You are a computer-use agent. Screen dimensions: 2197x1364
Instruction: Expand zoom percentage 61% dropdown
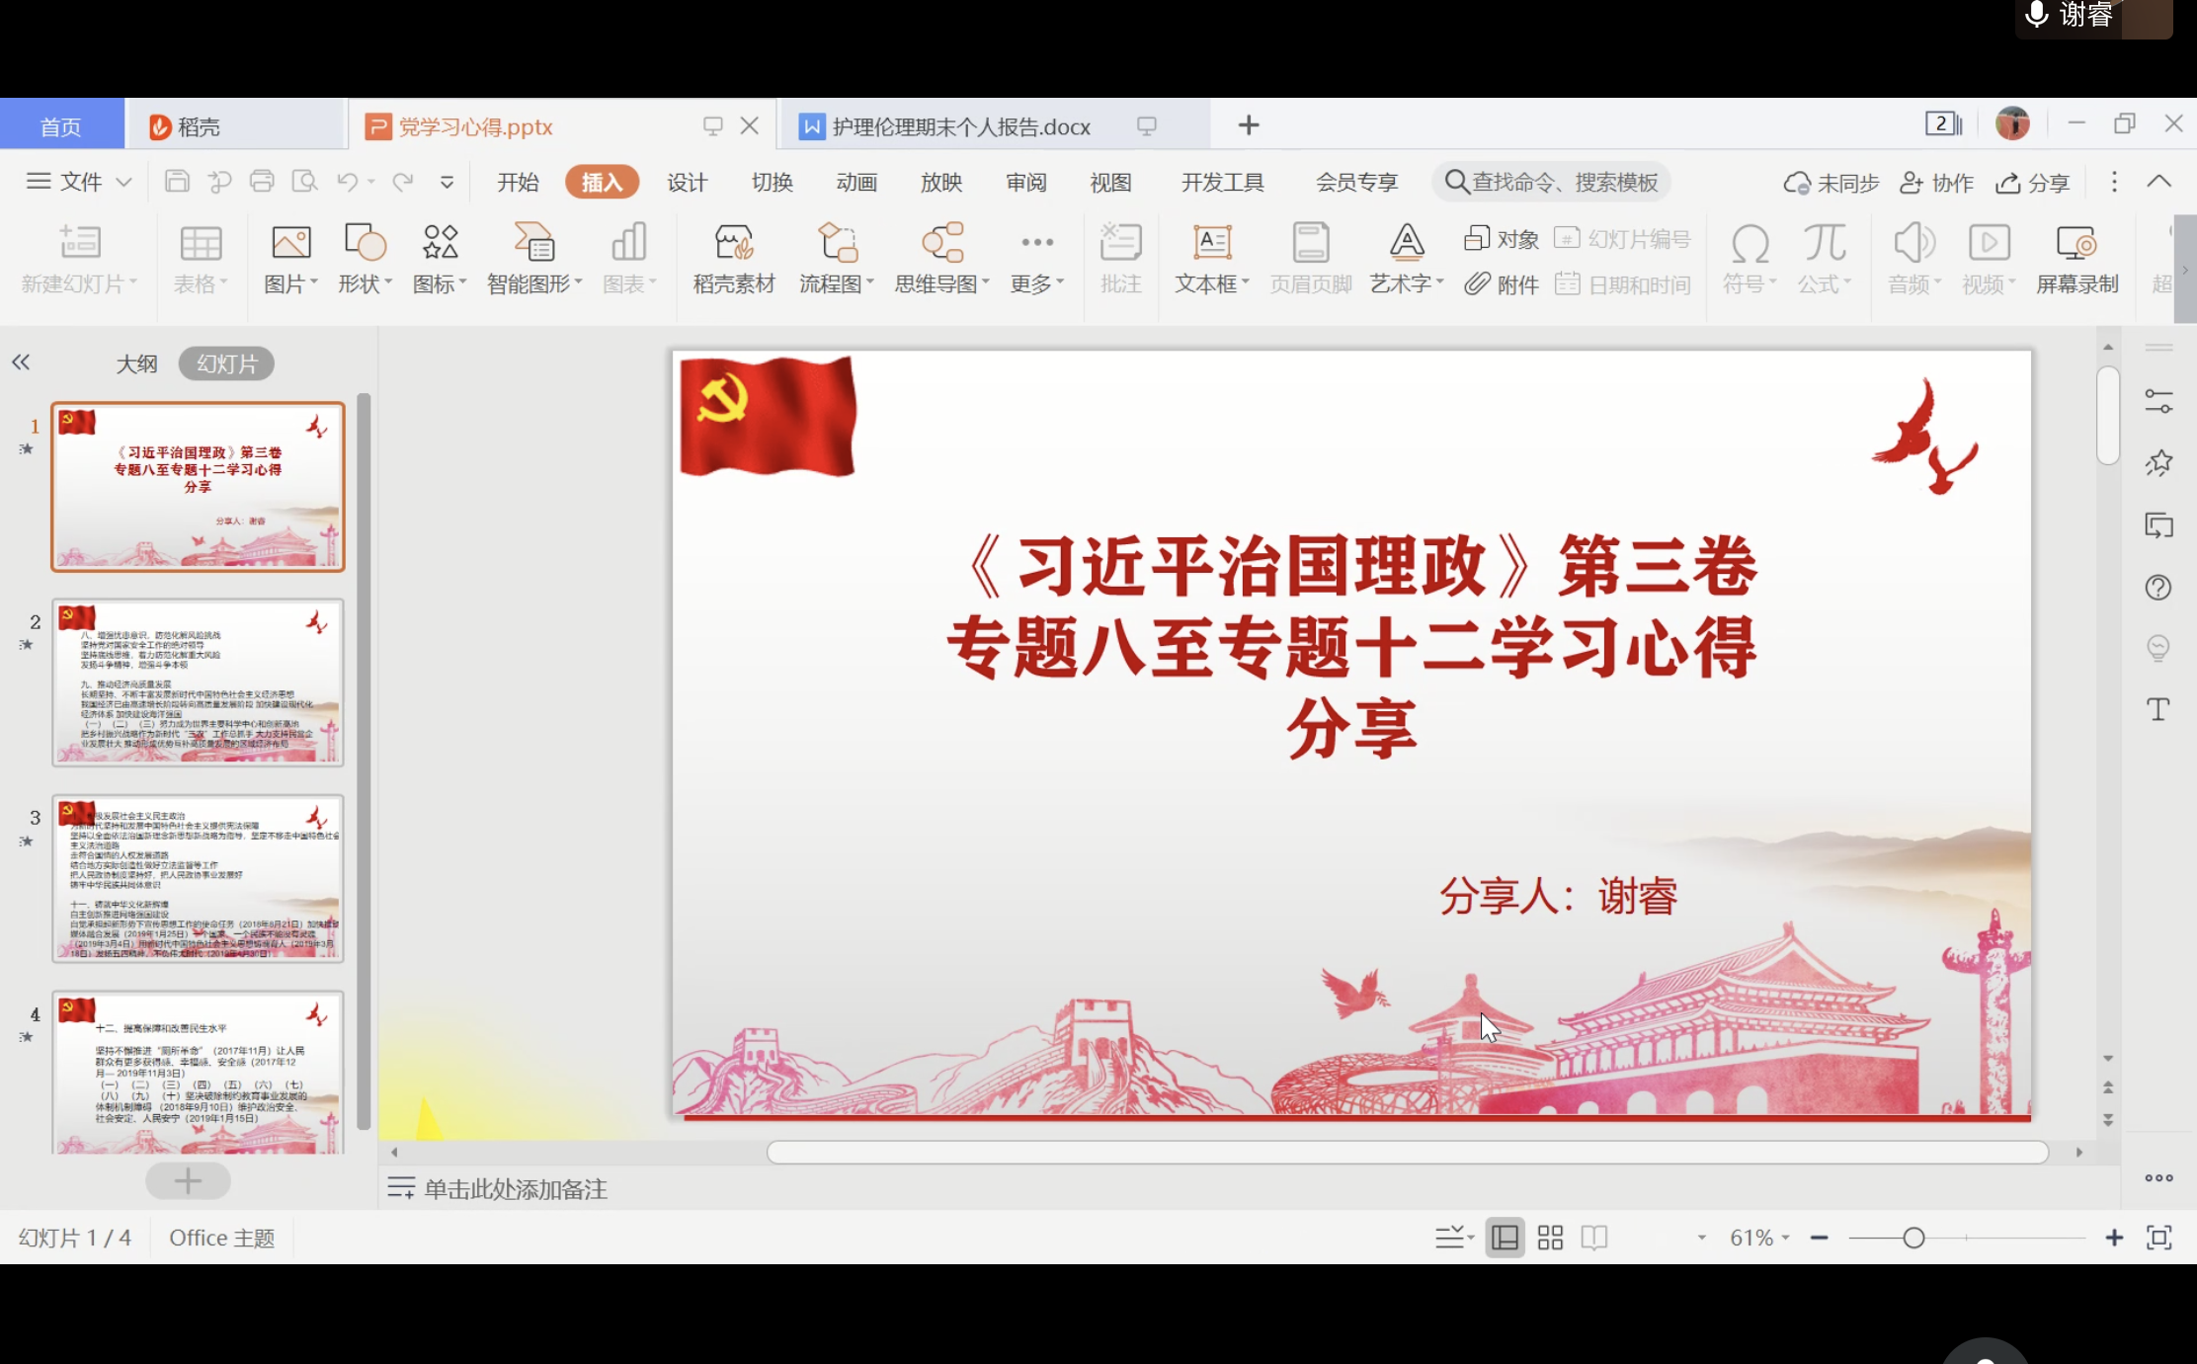1759,1238
